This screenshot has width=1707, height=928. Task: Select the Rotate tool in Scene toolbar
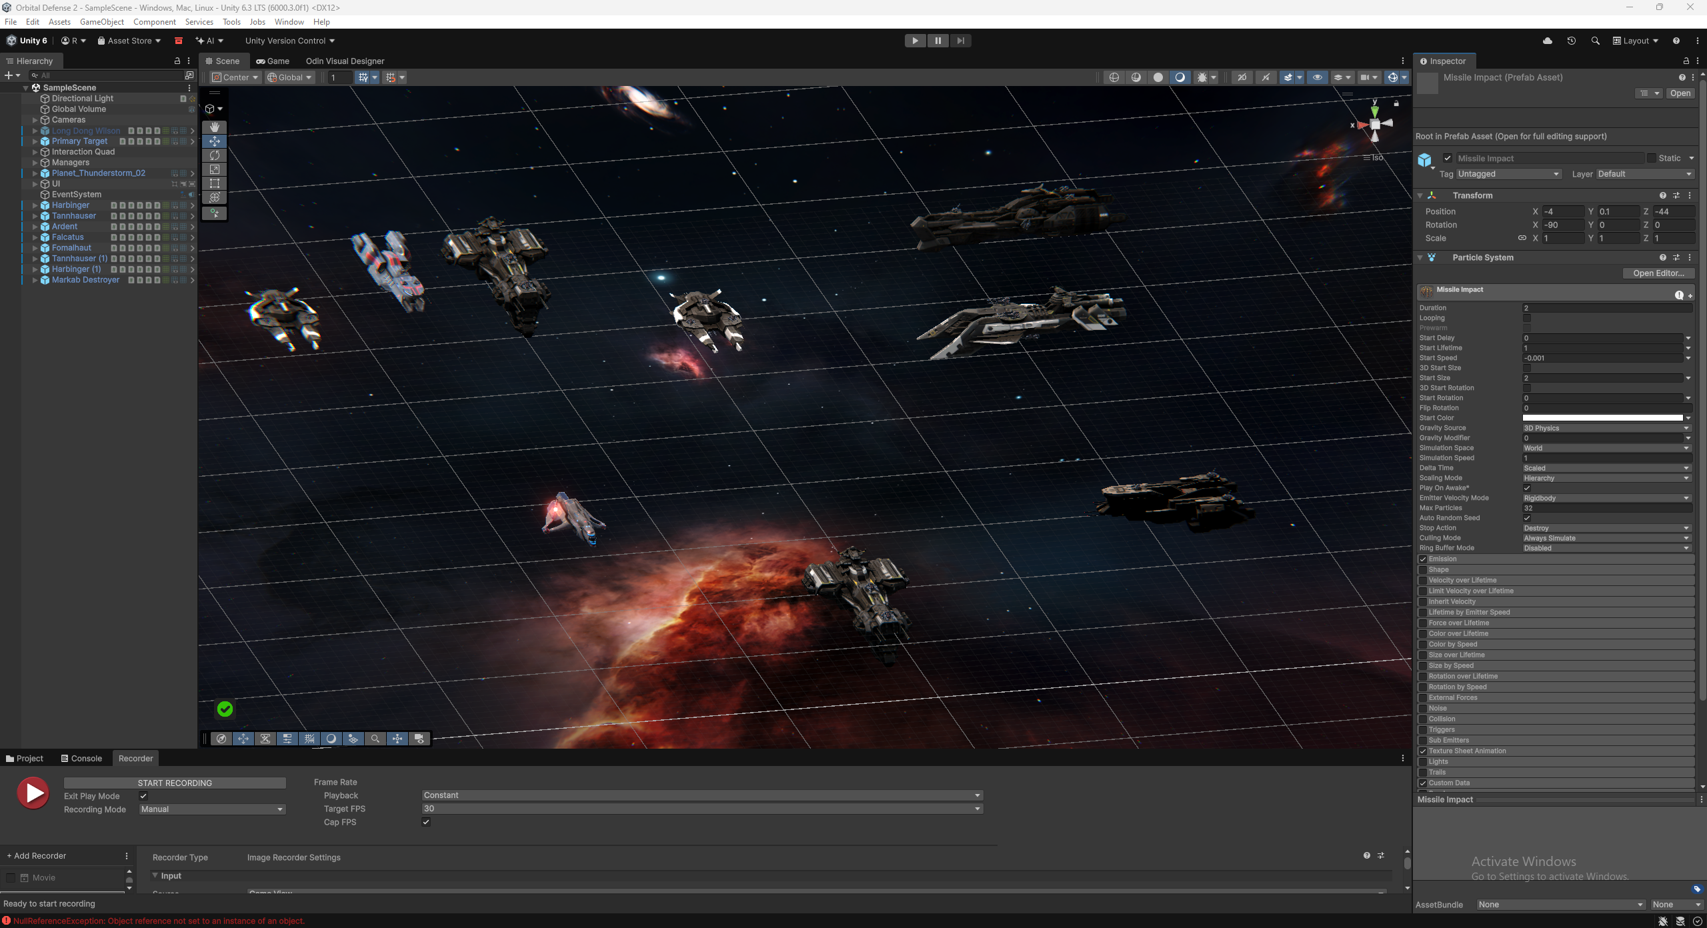[x=215, y=155]
